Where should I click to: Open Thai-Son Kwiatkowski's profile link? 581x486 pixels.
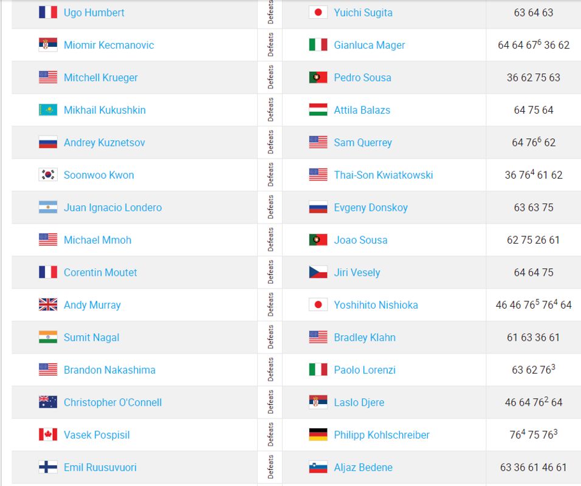click(x=383, y=175)
